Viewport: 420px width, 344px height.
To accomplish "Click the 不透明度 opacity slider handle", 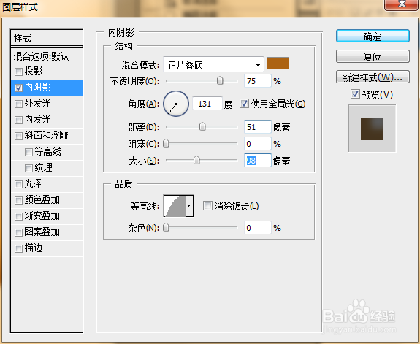I will click(220, 80).
